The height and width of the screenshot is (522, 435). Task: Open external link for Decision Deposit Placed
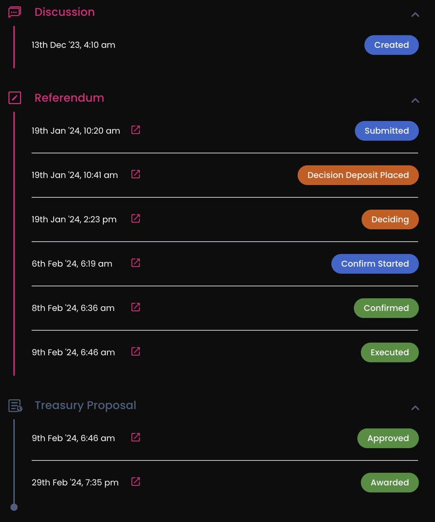click(x=136, y=174)
